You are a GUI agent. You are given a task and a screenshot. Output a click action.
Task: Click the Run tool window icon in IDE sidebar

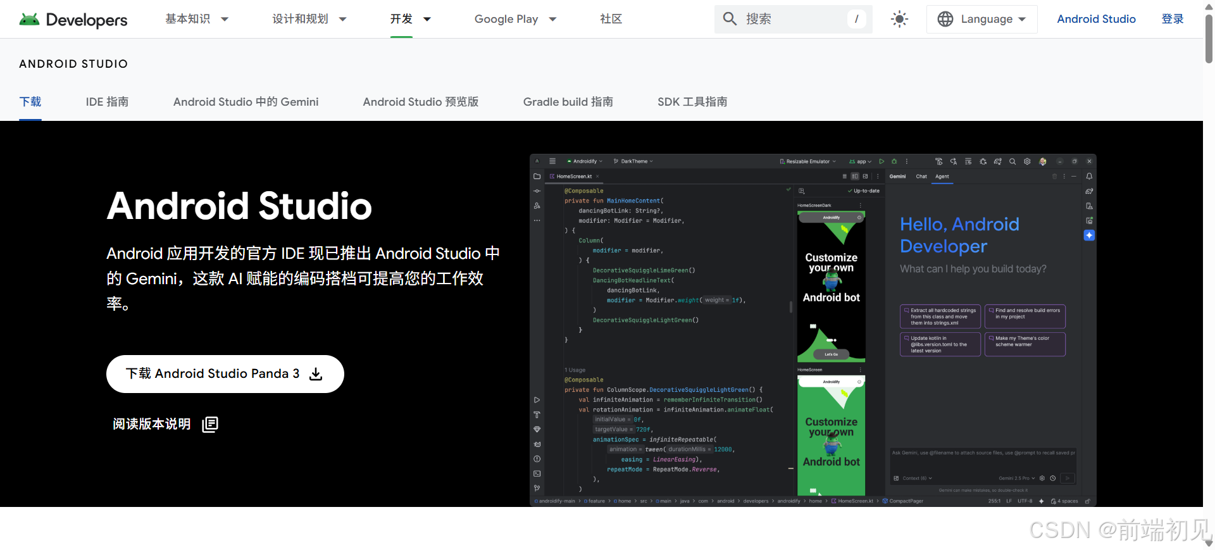click(537, 400)
